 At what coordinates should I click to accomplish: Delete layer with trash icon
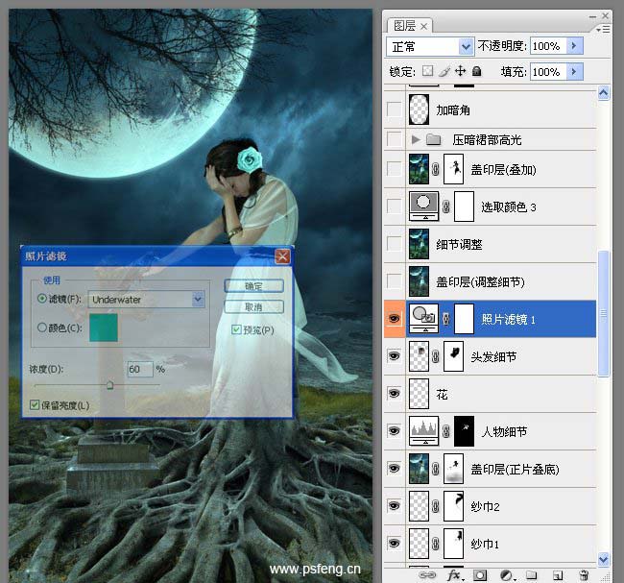584,575
